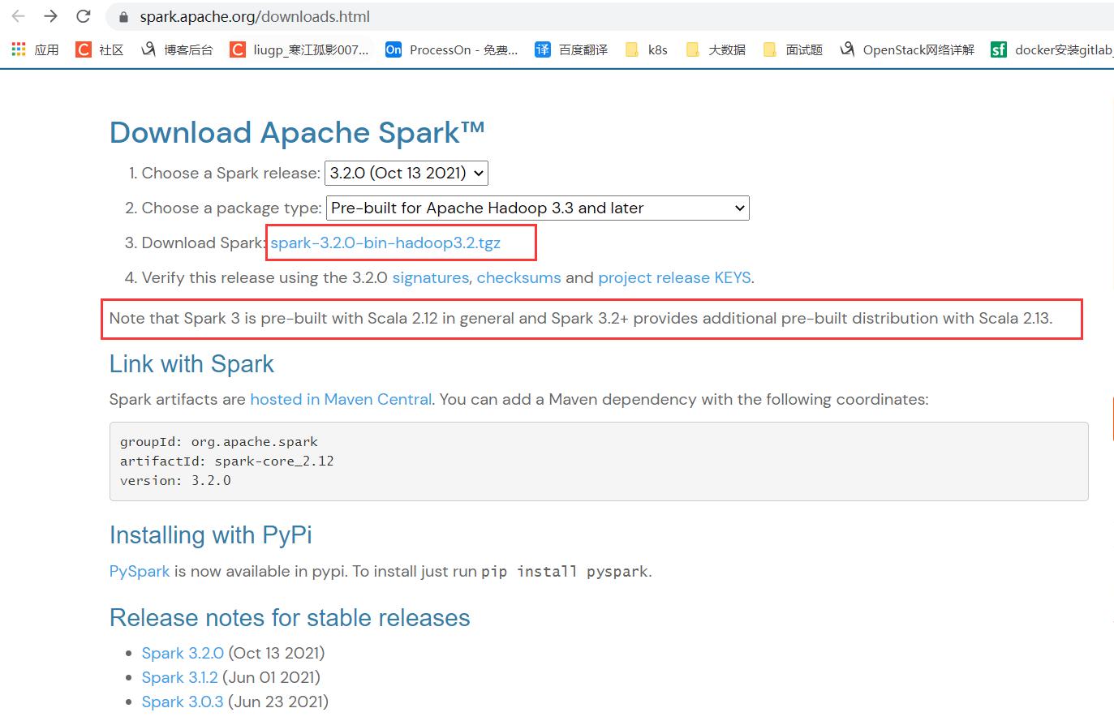Screen dimensions: 1114x721
Task: Download spark-3.2.0-bin-hadoop3.2.tgz
Action: [385, 242]
